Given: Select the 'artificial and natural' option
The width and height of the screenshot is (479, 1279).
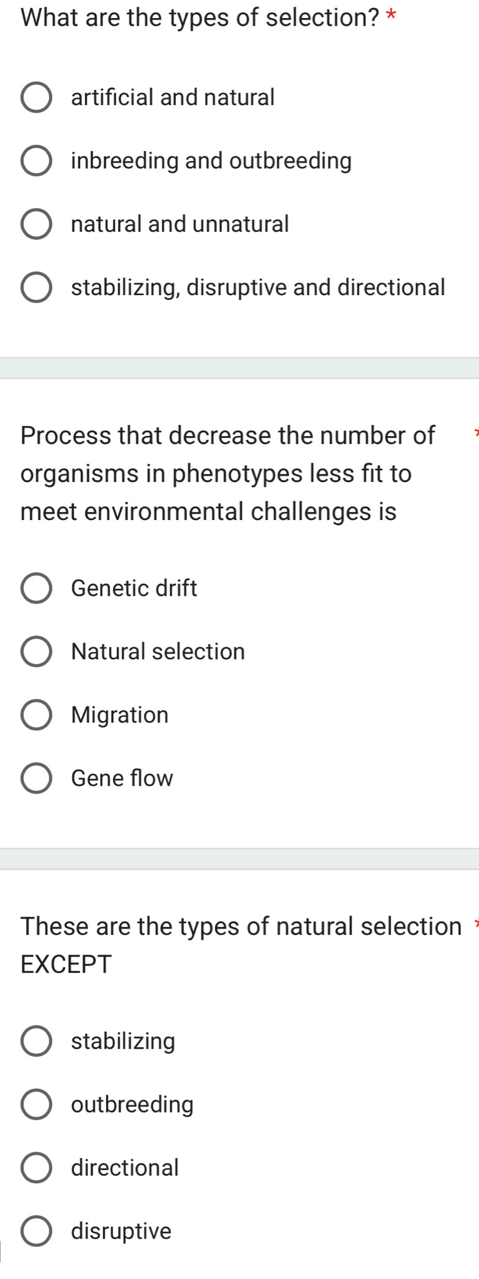Looking at the screenshot, I should click(x=38, y=96).
